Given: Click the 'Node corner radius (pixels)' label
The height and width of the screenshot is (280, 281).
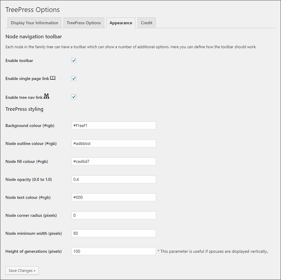Looking at the screenshot, I should pos(31,215).
